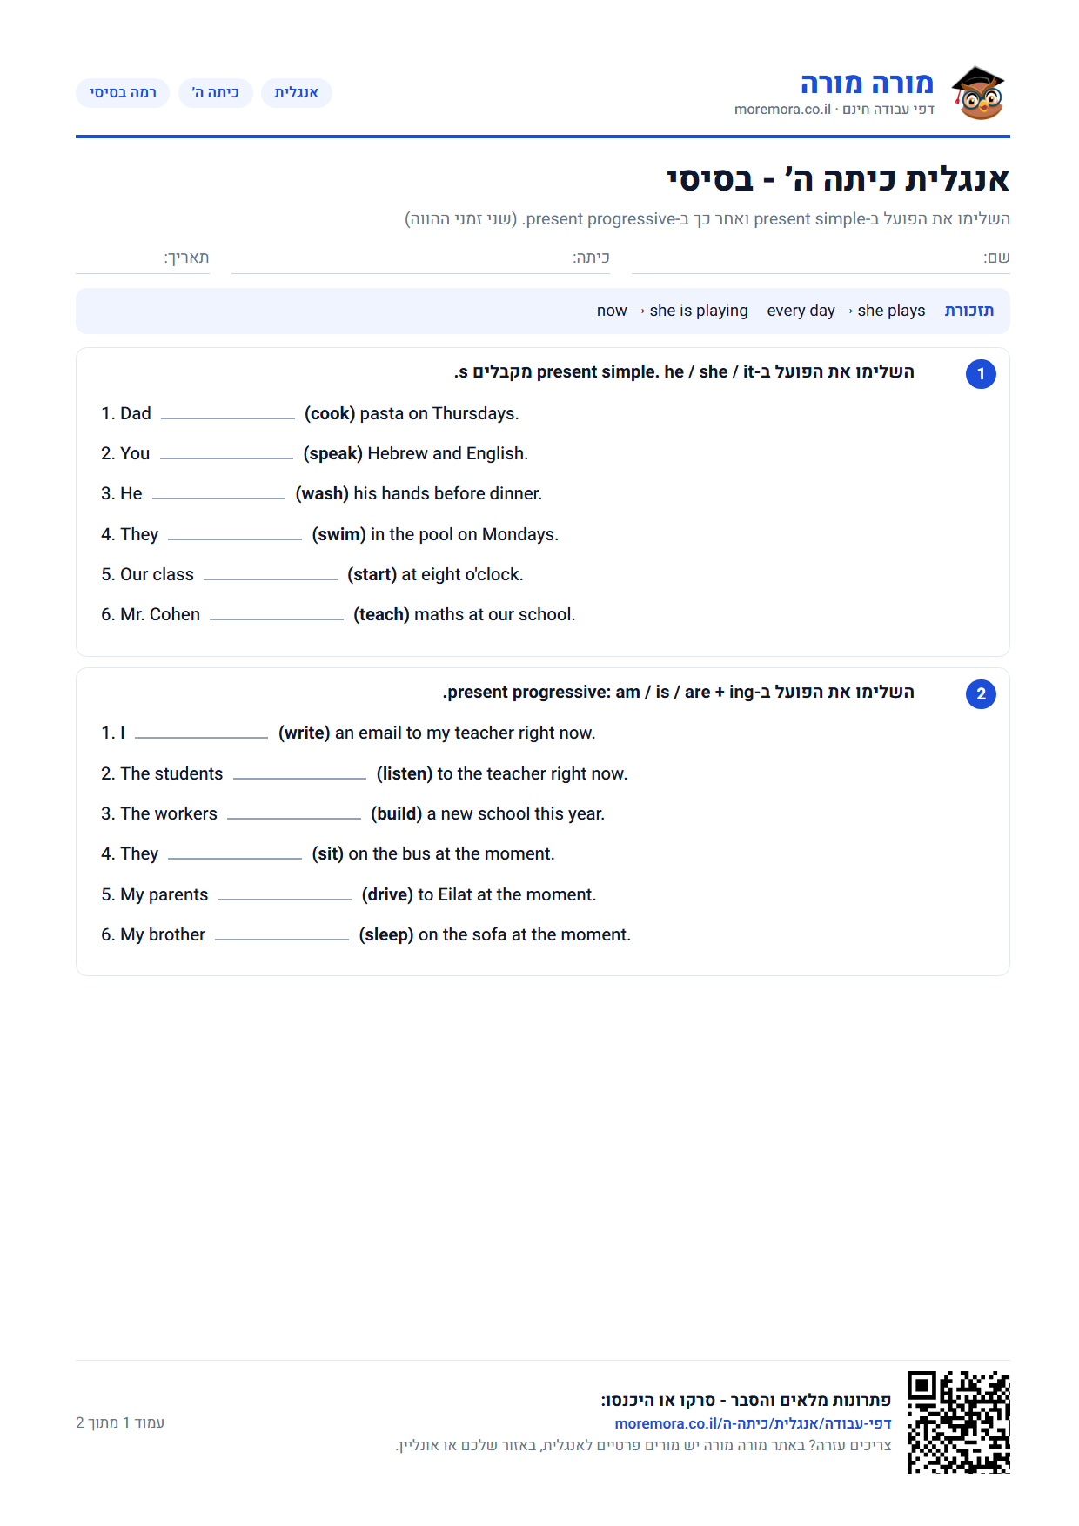Click the blank after "My parents"
1079x1526 pixels.
click(285, 895)
